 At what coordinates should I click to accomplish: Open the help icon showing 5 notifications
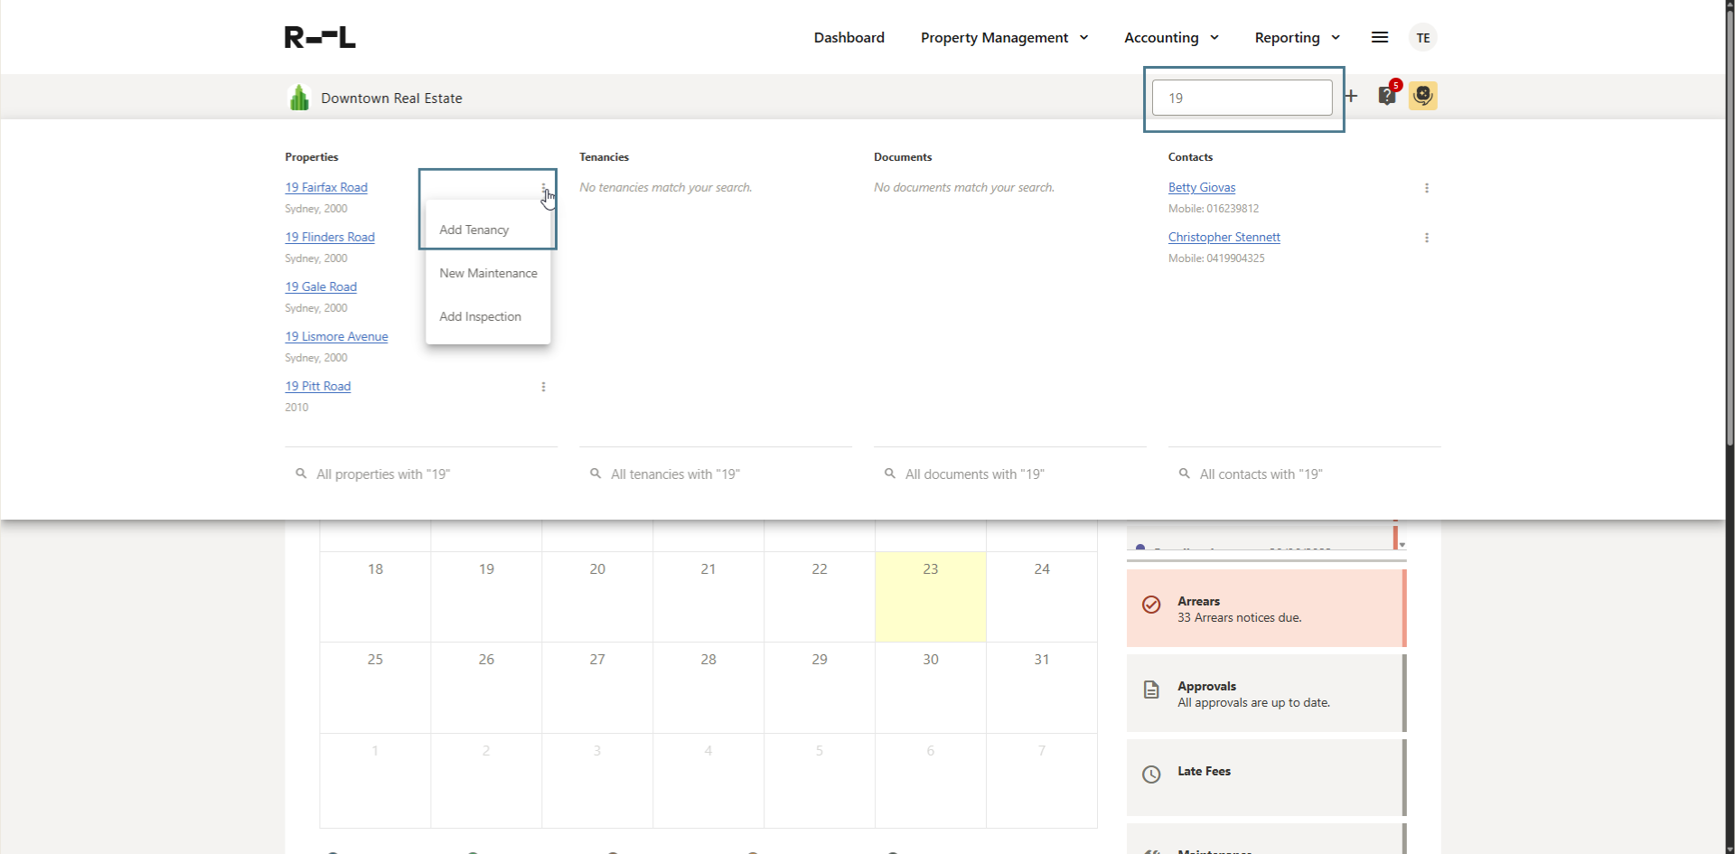coord(1387,96)
